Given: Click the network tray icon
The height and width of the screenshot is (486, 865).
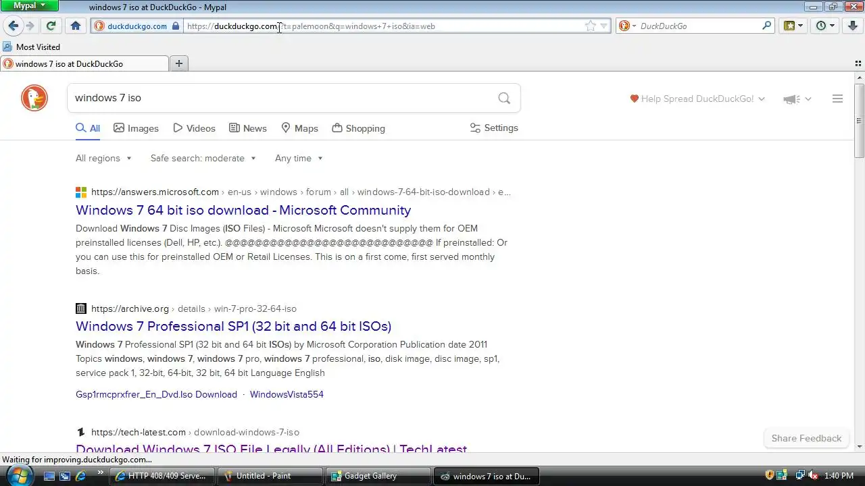Looking at the screenshot, I should click(799, 476).
